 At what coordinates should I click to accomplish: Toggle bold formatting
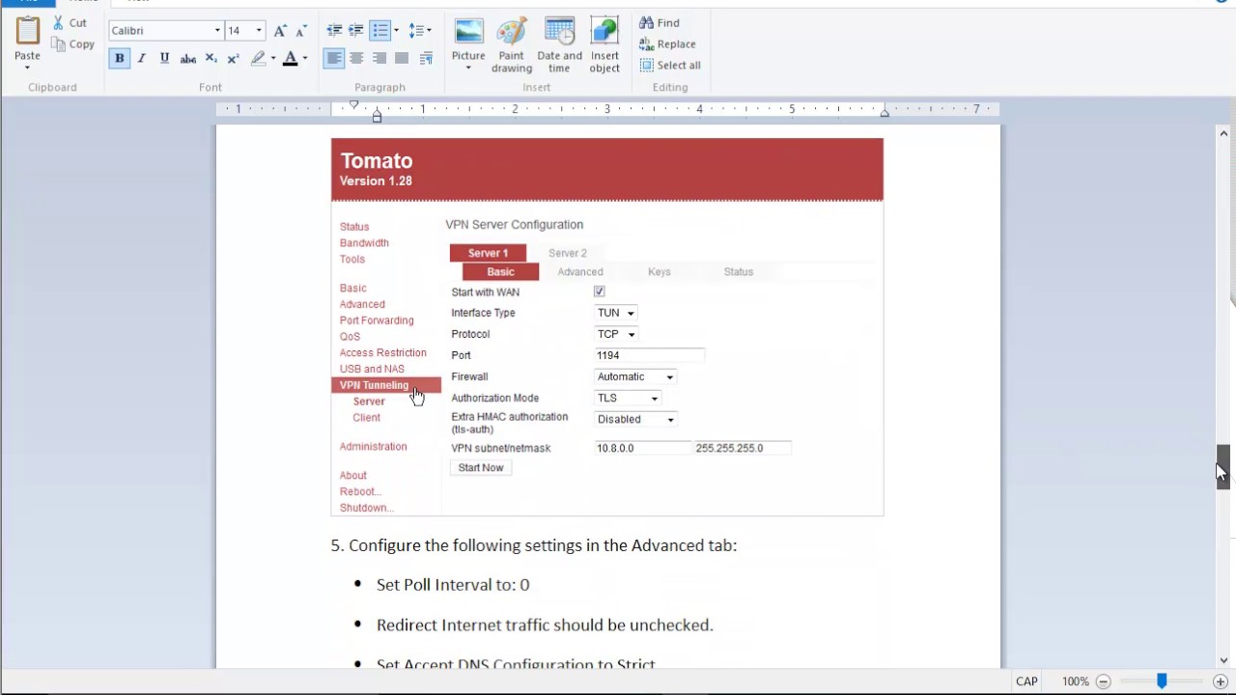point(119,58)
